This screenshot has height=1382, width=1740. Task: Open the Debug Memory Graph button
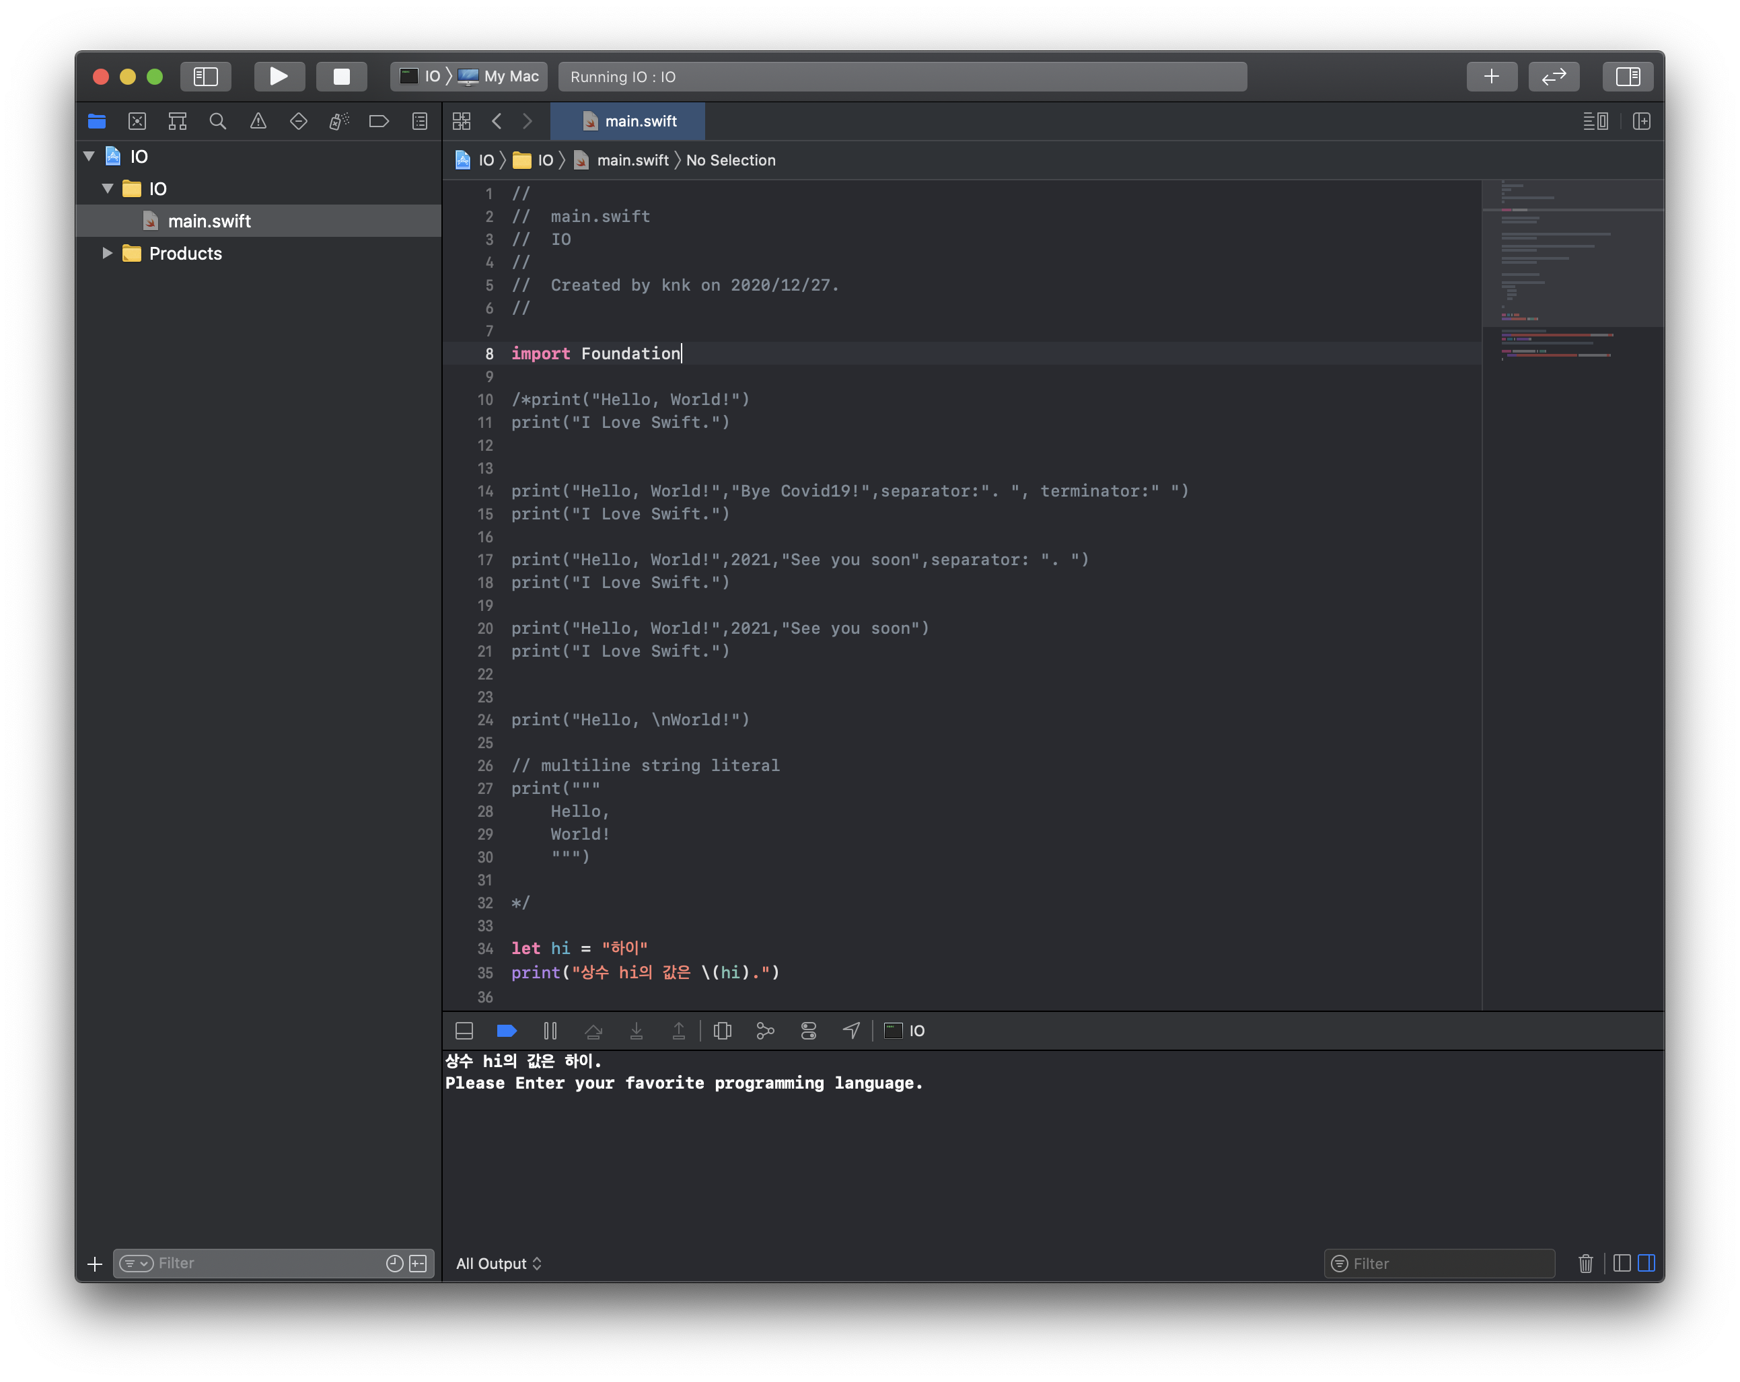[765, 1031]
